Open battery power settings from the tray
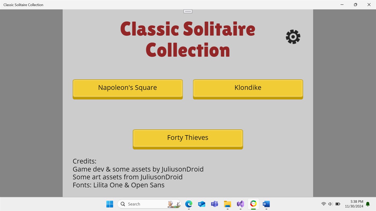Viewport: 376px width, 211px height. [338, 204]
